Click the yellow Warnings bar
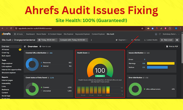 [161, 63]
